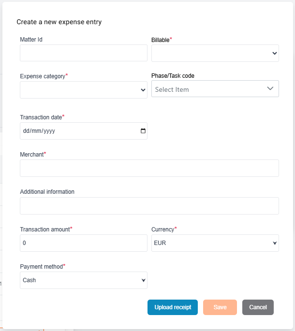The height and width of the screenshot is (331, 295).
Task: Click the Transaction amount field
Action: 84,243
